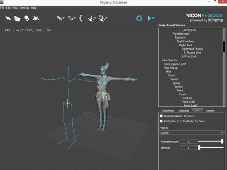The image size is (227, 170).
Task: Enable Joint(s) Hierarchy Enabled in the Solver
Action: 161,121
